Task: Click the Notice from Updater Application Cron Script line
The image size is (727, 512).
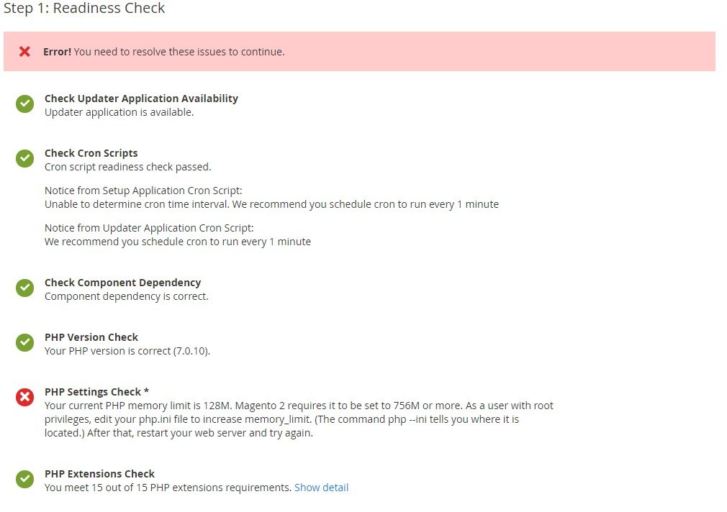Action: coord(149,228)
